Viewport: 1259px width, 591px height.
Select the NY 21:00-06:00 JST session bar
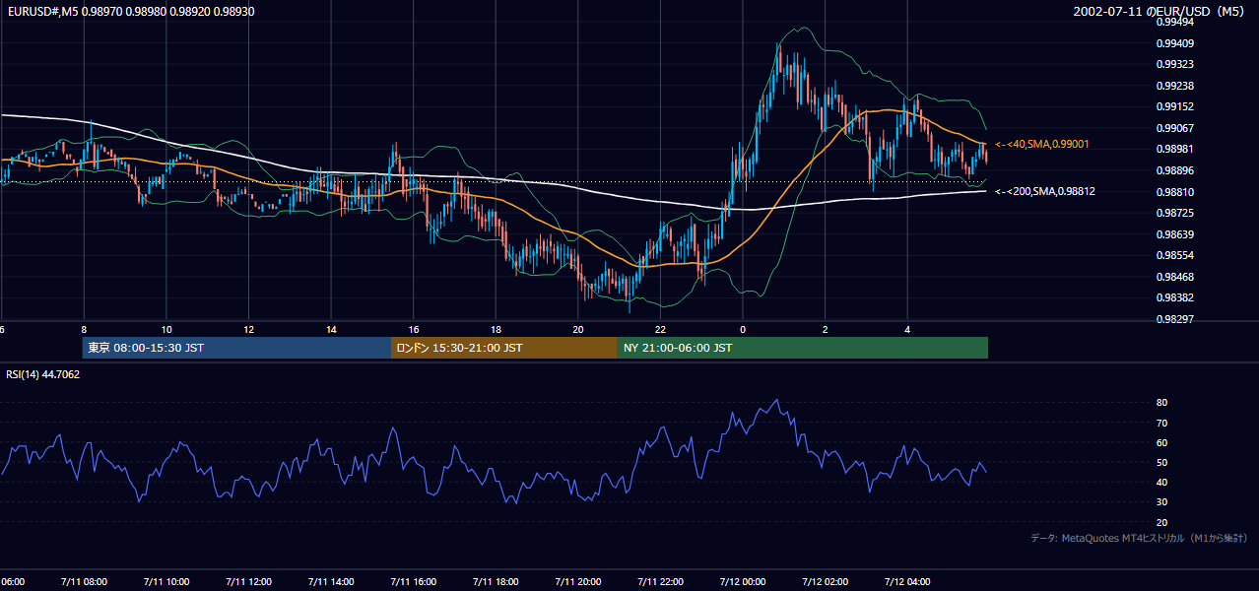[x=803, y=348]
